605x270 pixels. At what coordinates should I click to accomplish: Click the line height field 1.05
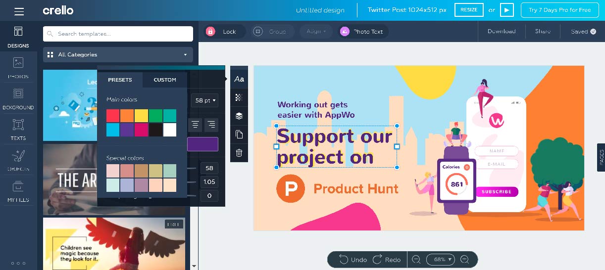tap(209, 182)
